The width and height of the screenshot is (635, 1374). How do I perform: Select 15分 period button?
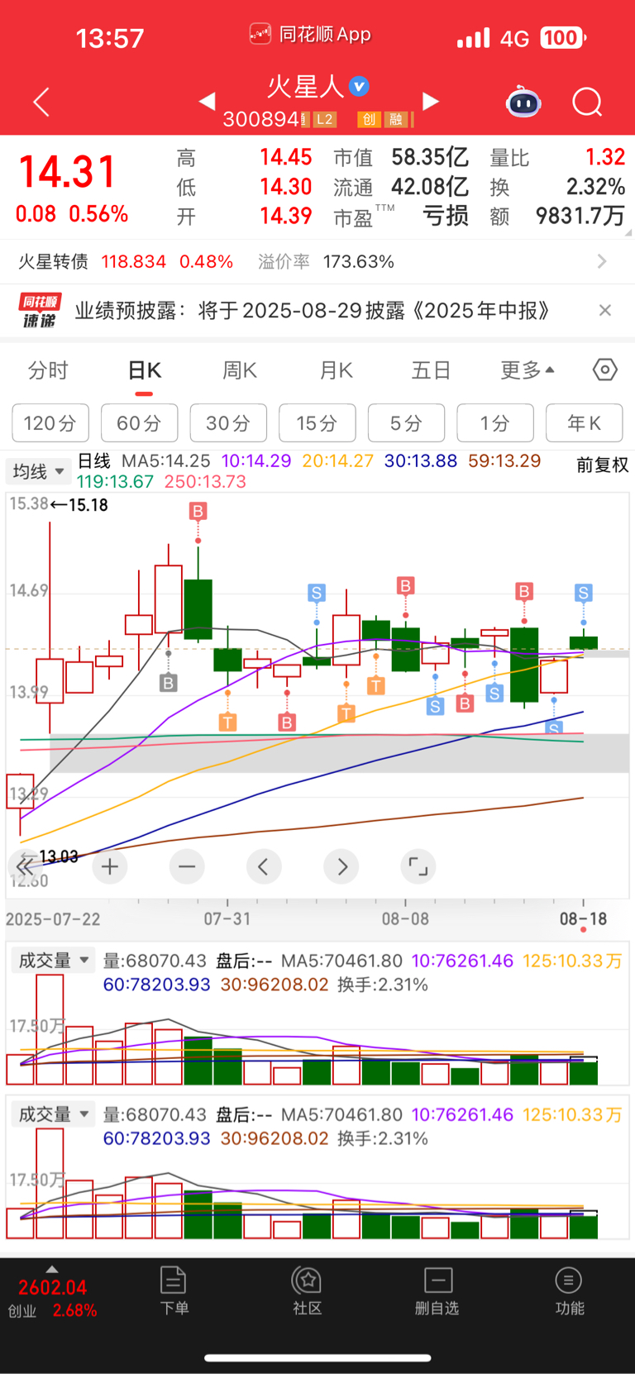[317, 423]
